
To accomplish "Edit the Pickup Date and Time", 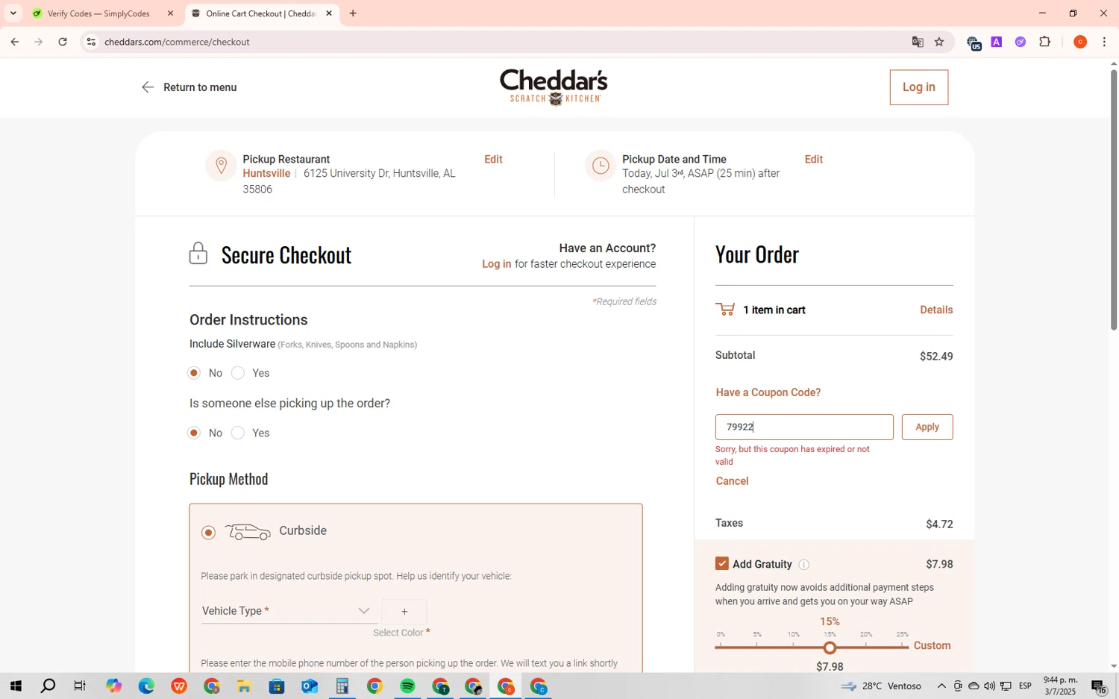I will coord(813,160).
